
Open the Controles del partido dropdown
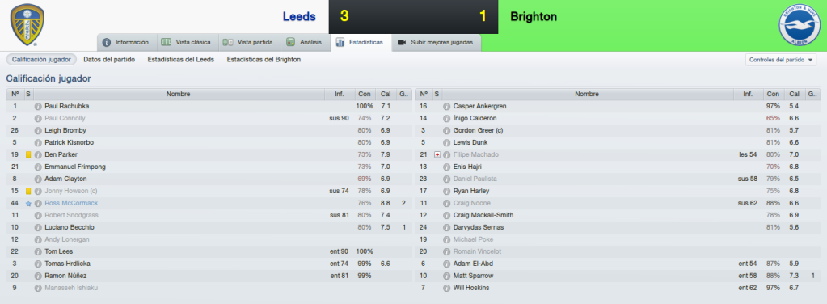781,60
